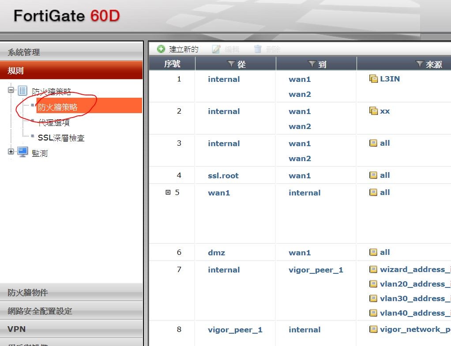Expand the 監測 tree node

(11, 151)
